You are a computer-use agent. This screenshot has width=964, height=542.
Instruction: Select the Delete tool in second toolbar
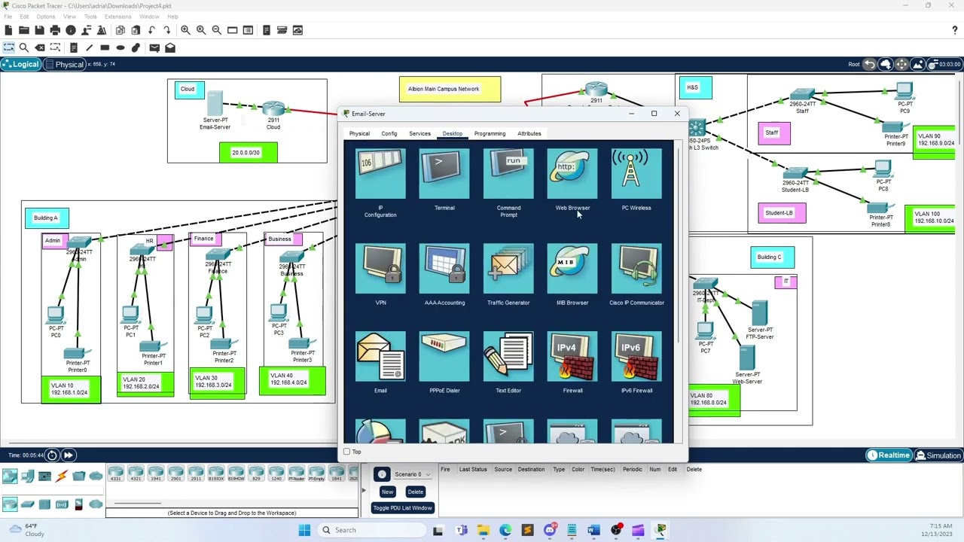pos(39,47)
